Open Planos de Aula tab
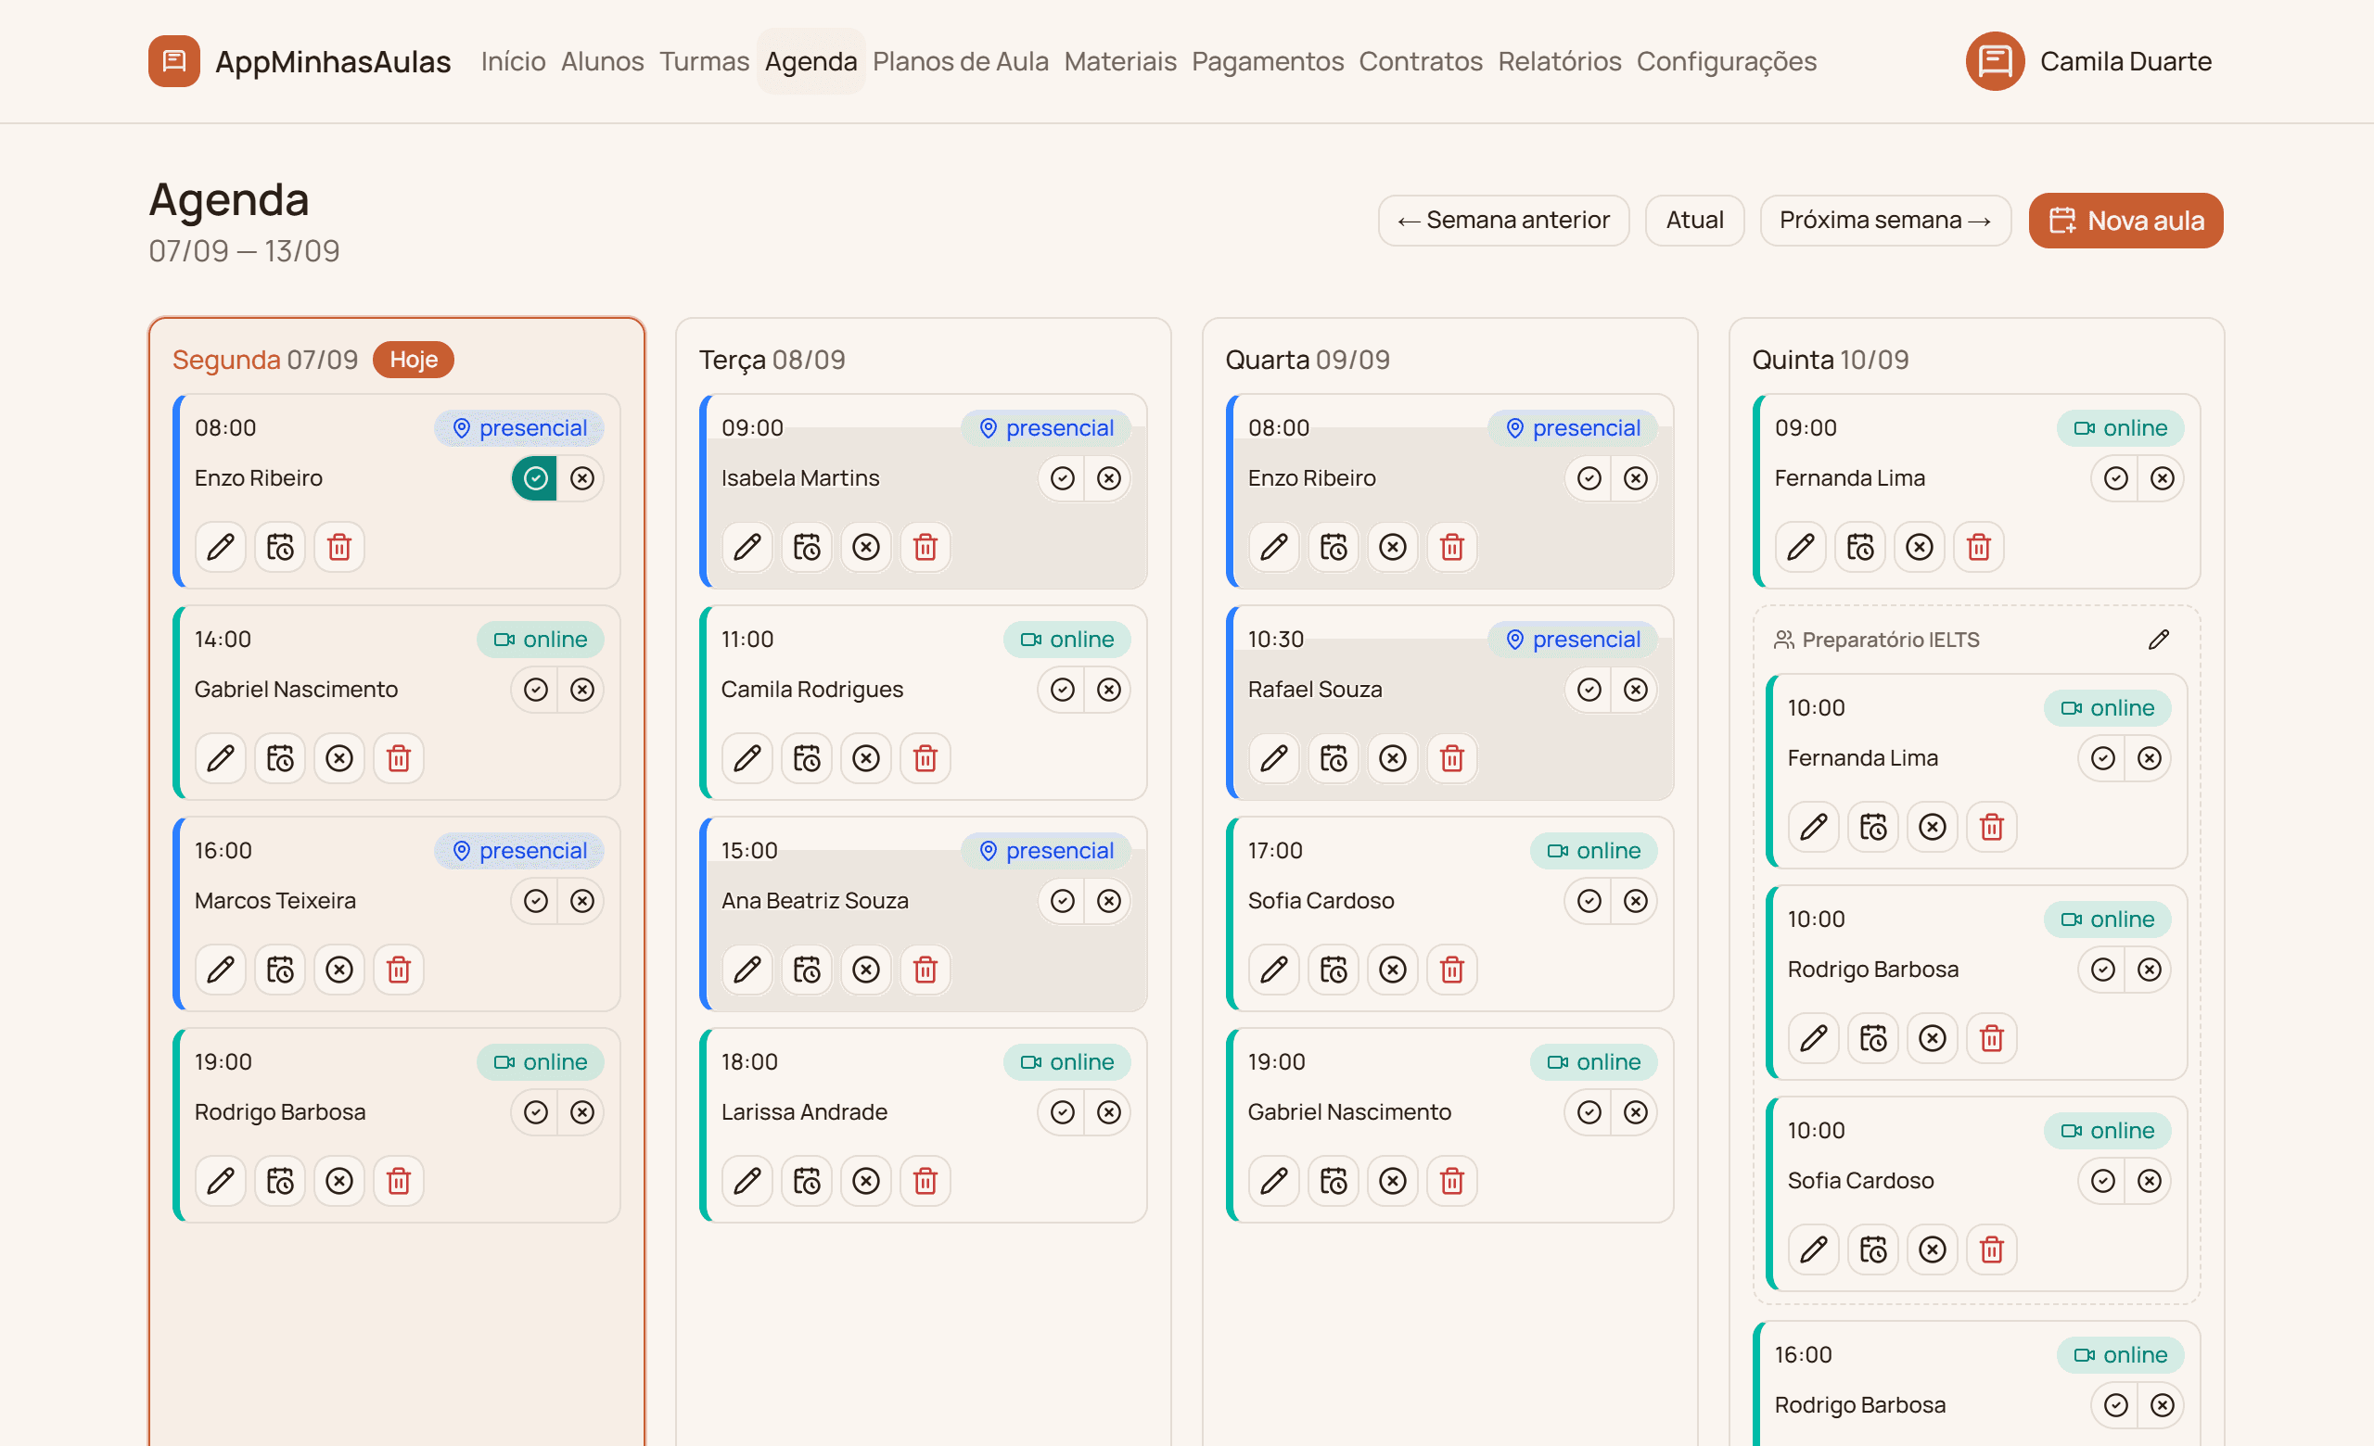Screen dimensions: 2374x1446 (961, 61)
